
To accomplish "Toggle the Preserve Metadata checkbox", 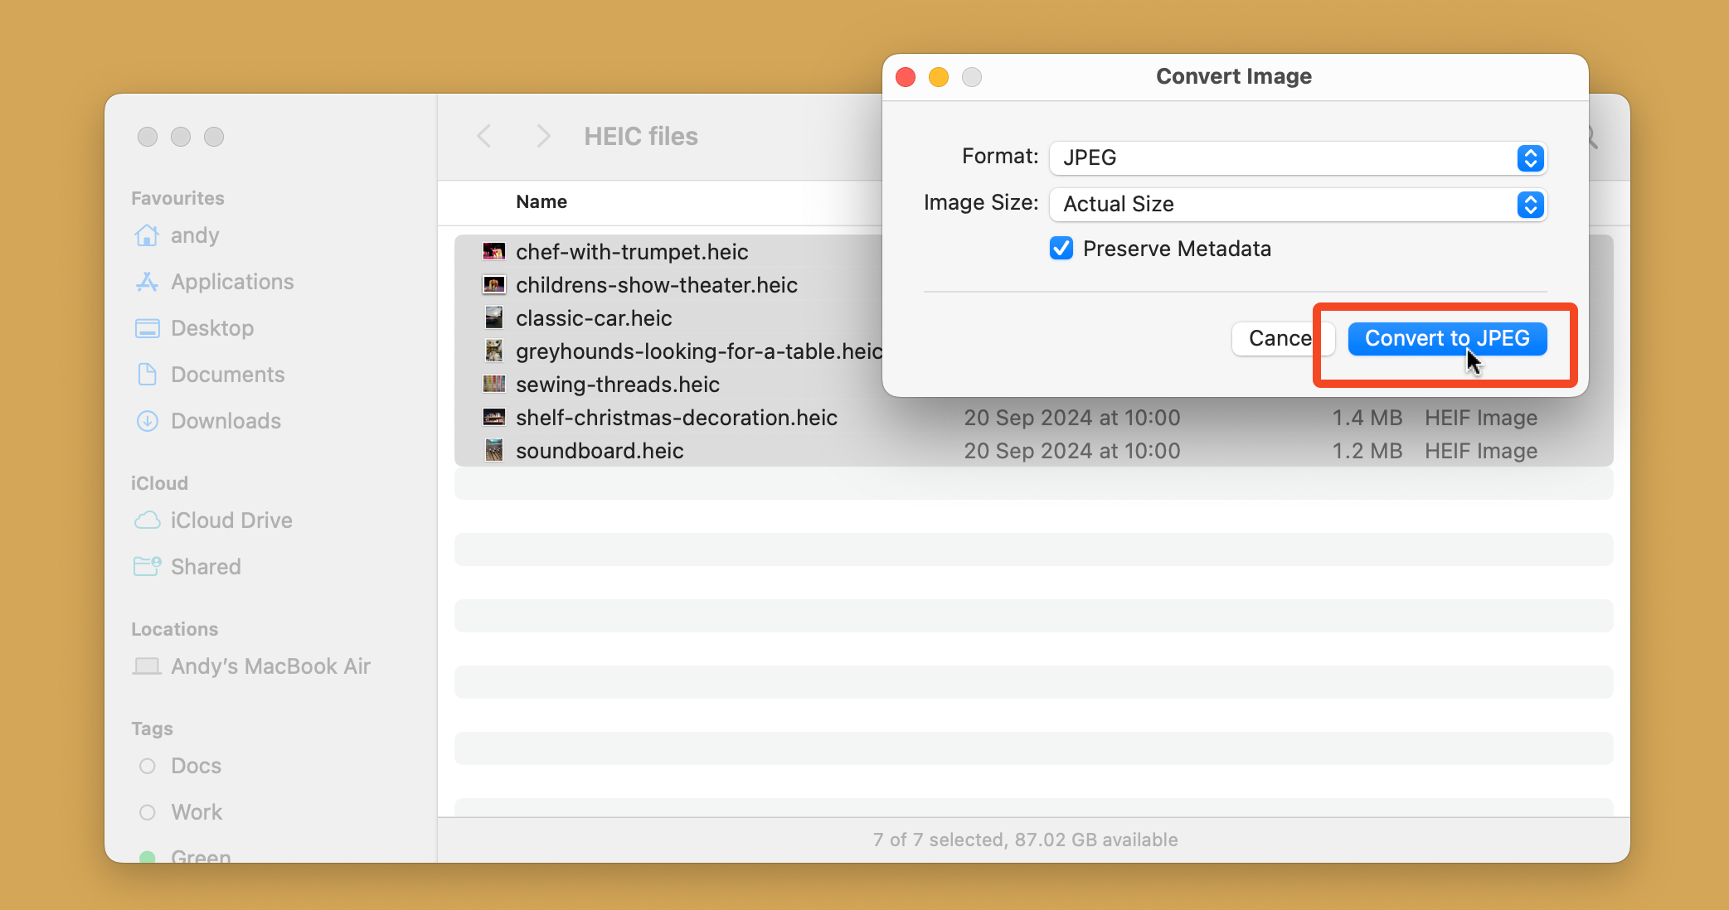I will (1061, 249).
